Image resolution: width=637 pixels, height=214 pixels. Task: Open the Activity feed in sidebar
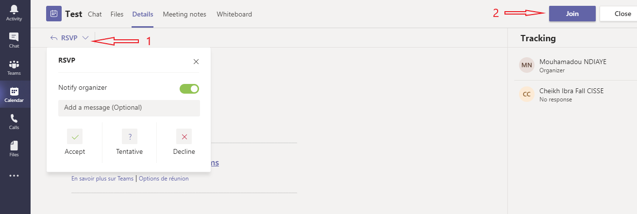click(14, 13)
